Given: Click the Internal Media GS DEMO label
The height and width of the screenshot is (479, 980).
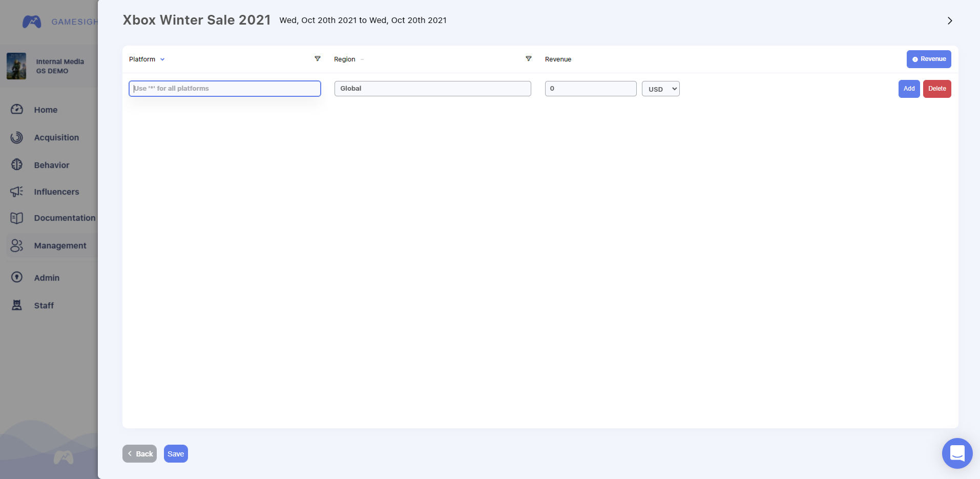Looking at the screenshot, I should pos(60,66).
